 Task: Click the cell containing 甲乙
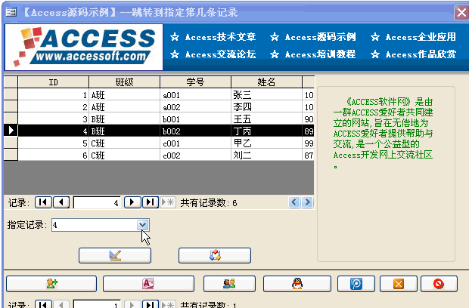point(266,143)
